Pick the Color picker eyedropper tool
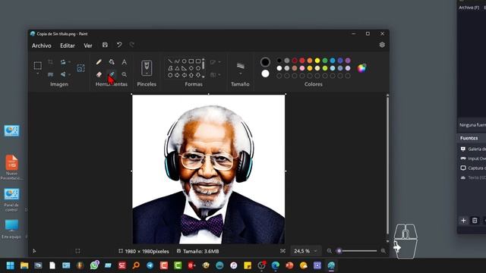This screenshot has height=273, width=486. [112, 74]
